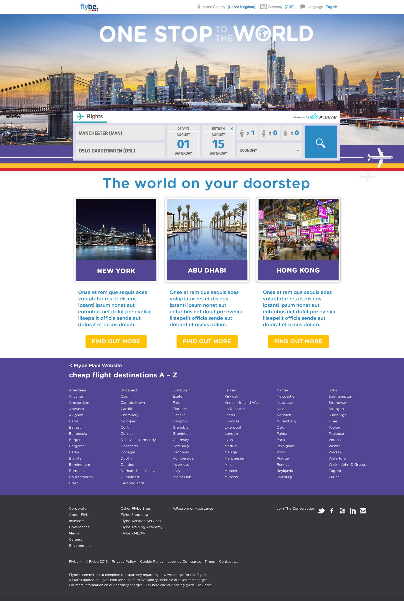Open Privacy Policy link
The image size is (404, 601).
tap(124, 561)
